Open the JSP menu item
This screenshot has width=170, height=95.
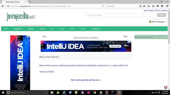52,29
